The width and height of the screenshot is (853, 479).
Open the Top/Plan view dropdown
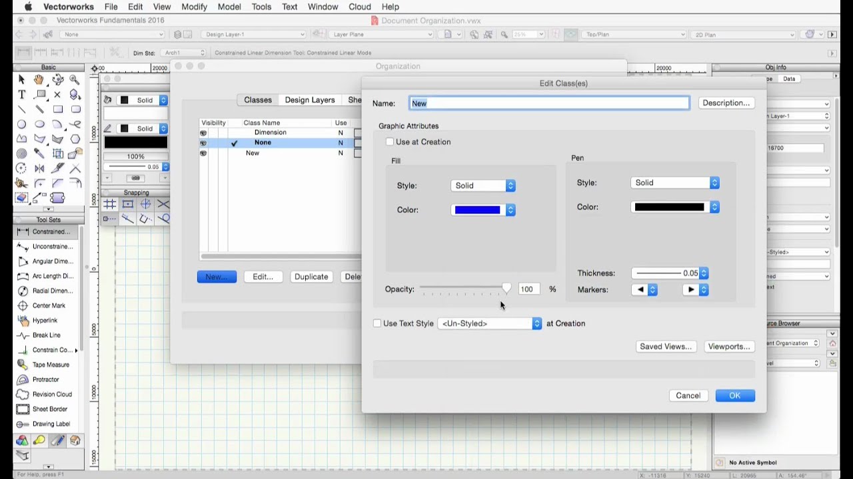634,35
